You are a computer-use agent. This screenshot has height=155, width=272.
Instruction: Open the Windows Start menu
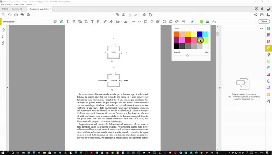point(2,153)
